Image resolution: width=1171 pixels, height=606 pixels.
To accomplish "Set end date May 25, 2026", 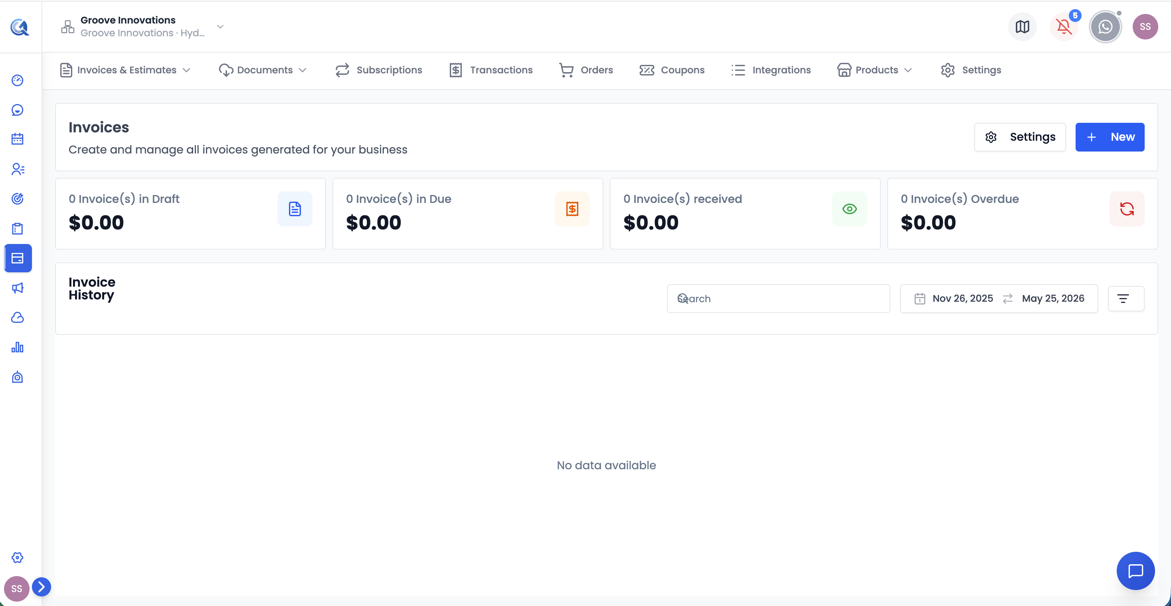I will (1053, 299).
